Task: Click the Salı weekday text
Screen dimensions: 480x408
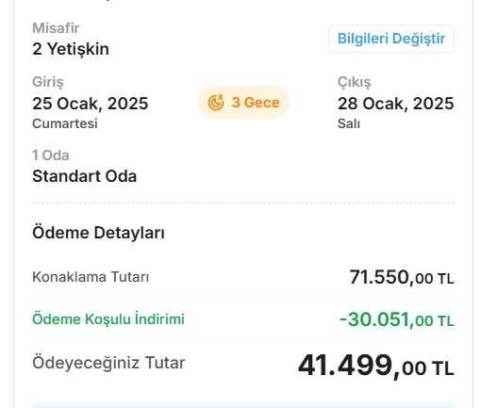Action: (349, 123)
